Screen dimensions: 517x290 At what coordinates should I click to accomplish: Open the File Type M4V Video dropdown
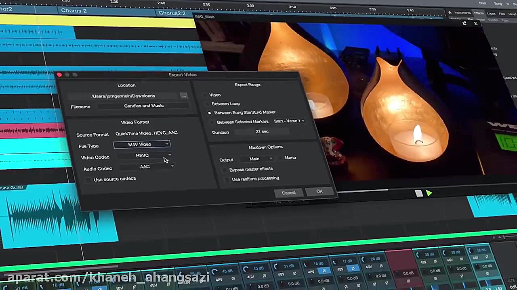142,144
